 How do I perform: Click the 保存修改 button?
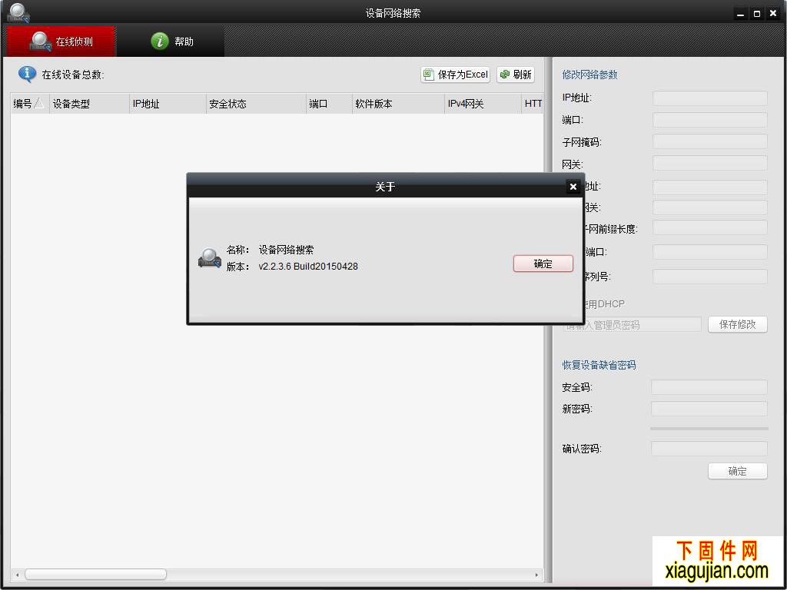[737, 324]
